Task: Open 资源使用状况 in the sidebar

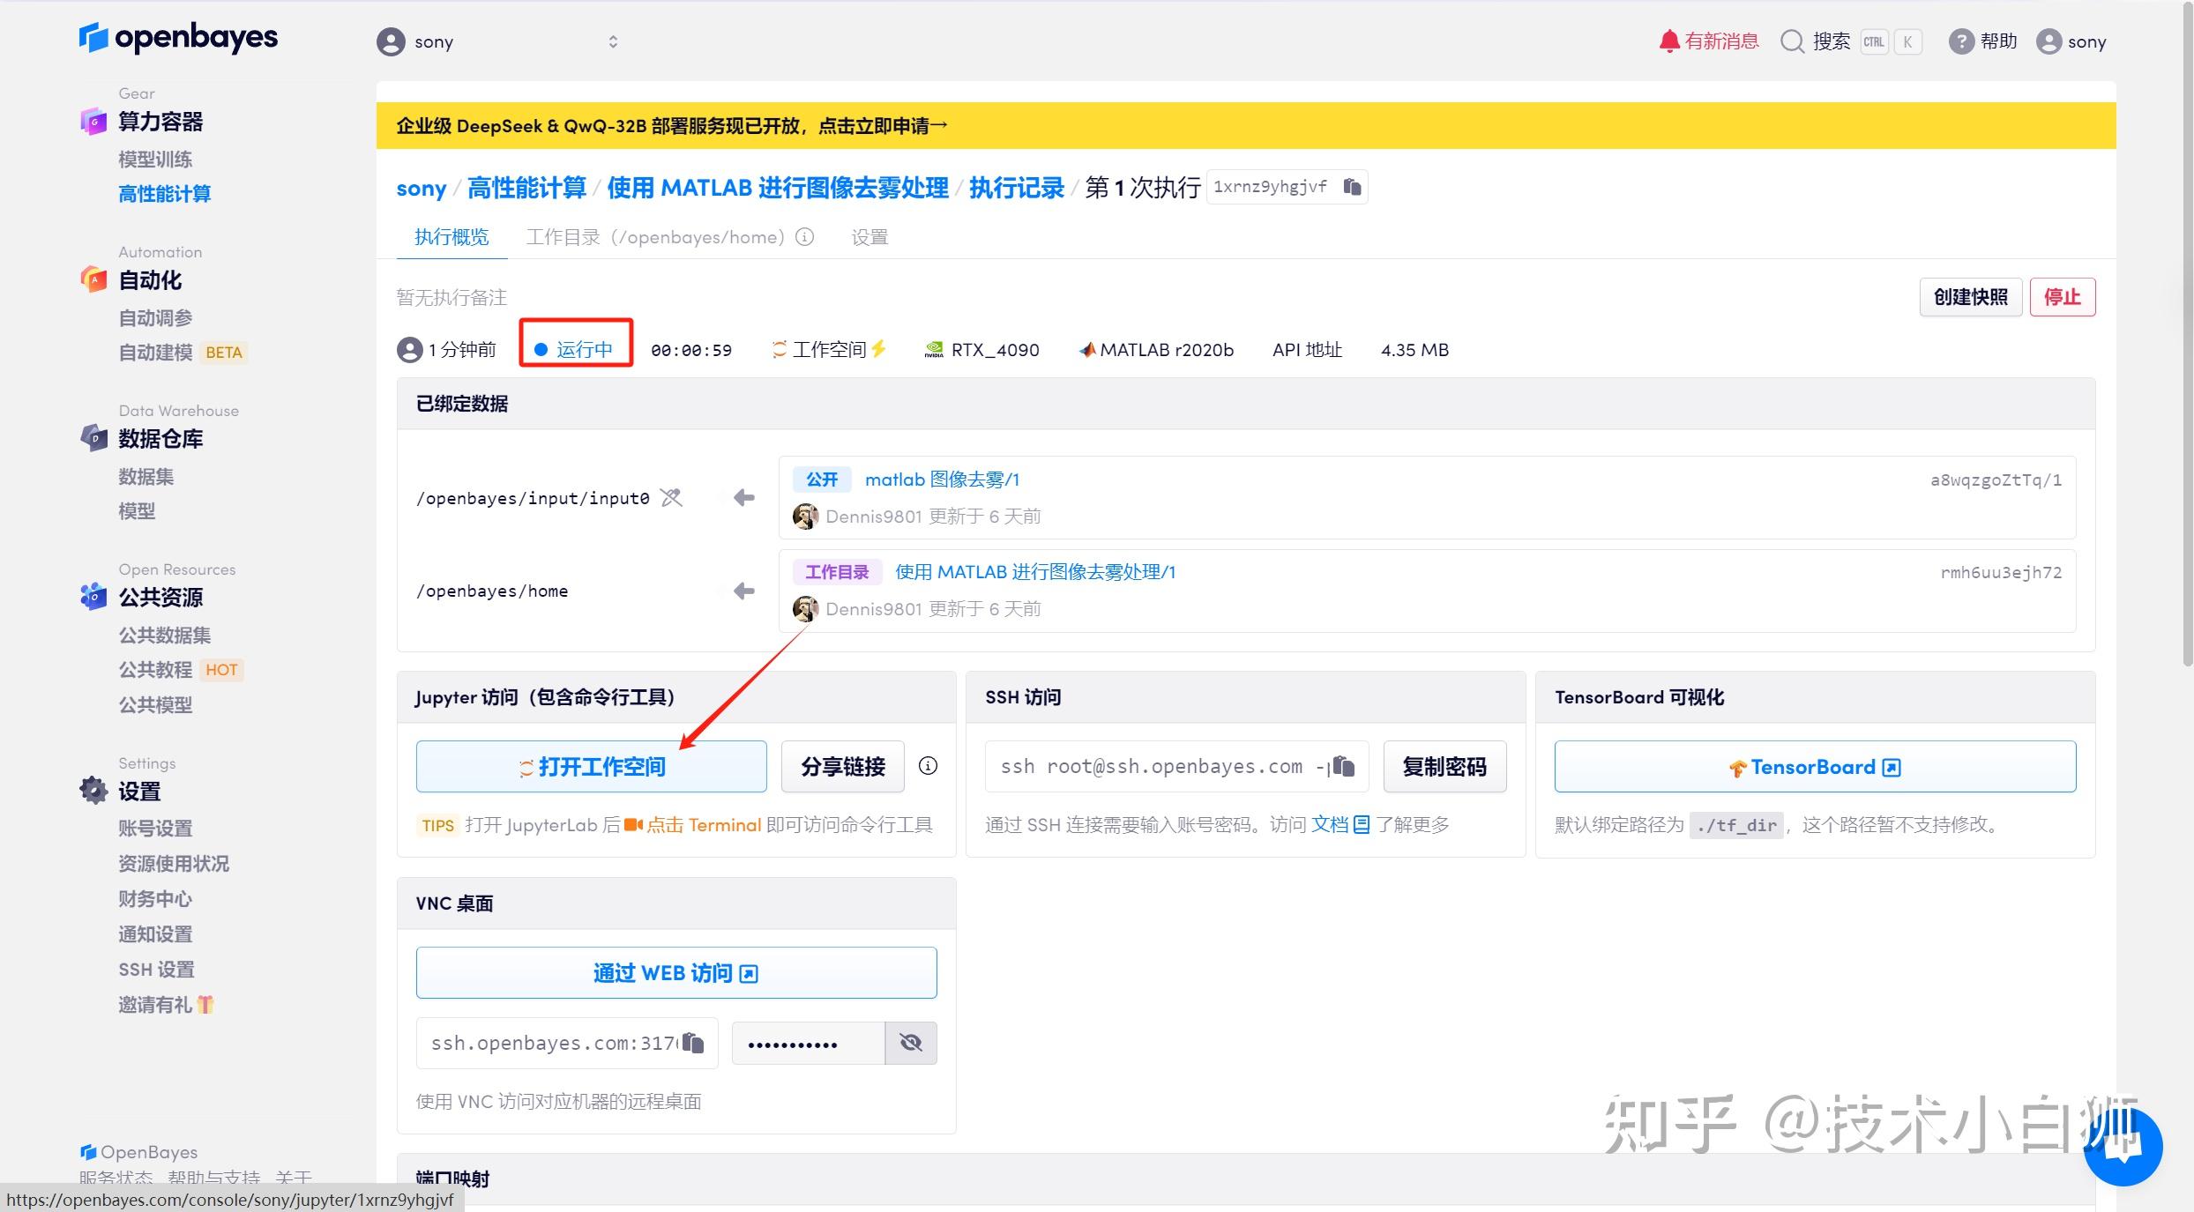Action: point(174,864)
